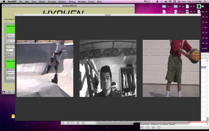The image size is (209, 131).
Task: Click the second blue folder on desktop
Action: [176, 6]
